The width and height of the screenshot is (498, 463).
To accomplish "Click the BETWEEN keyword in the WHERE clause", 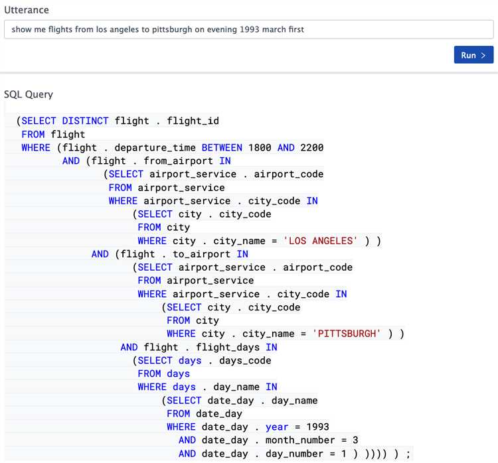I will [222, 147].
